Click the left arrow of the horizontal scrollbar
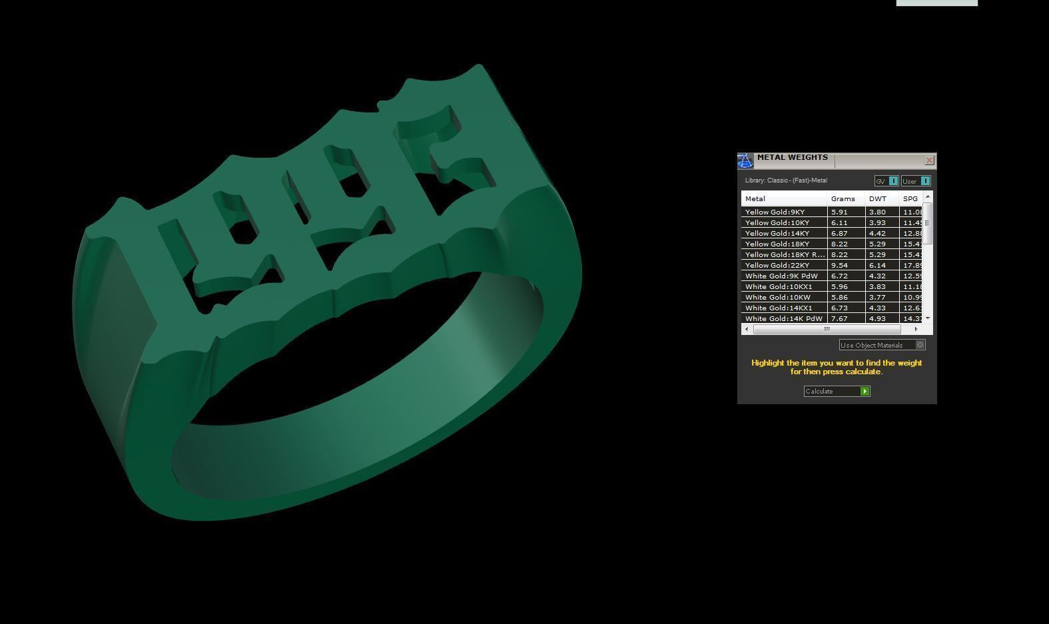1049x624 pixels. (746, 329)
